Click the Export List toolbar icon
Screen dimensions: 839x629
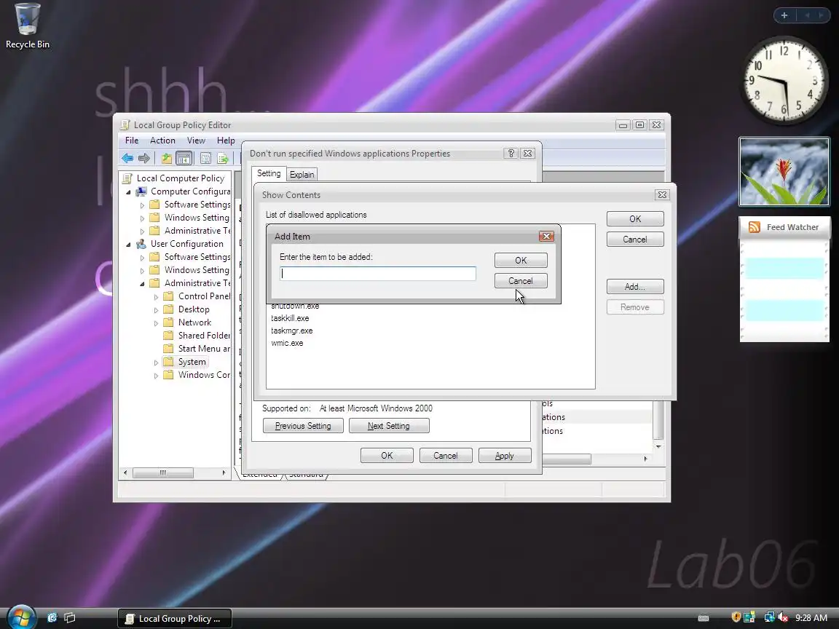[223, 158]
